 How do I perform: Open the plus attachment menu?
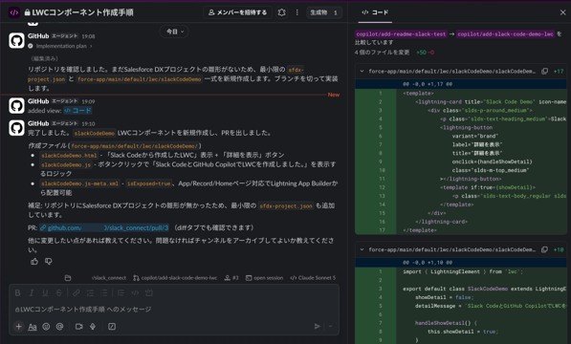(18, 326)
